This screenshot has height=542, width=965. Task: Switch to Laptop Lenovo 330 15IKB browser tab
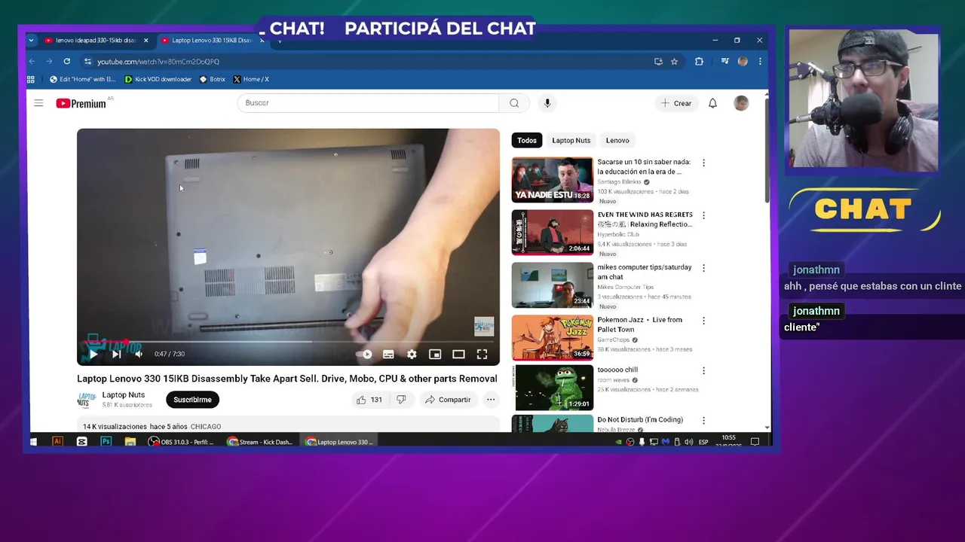coord(212,41)
